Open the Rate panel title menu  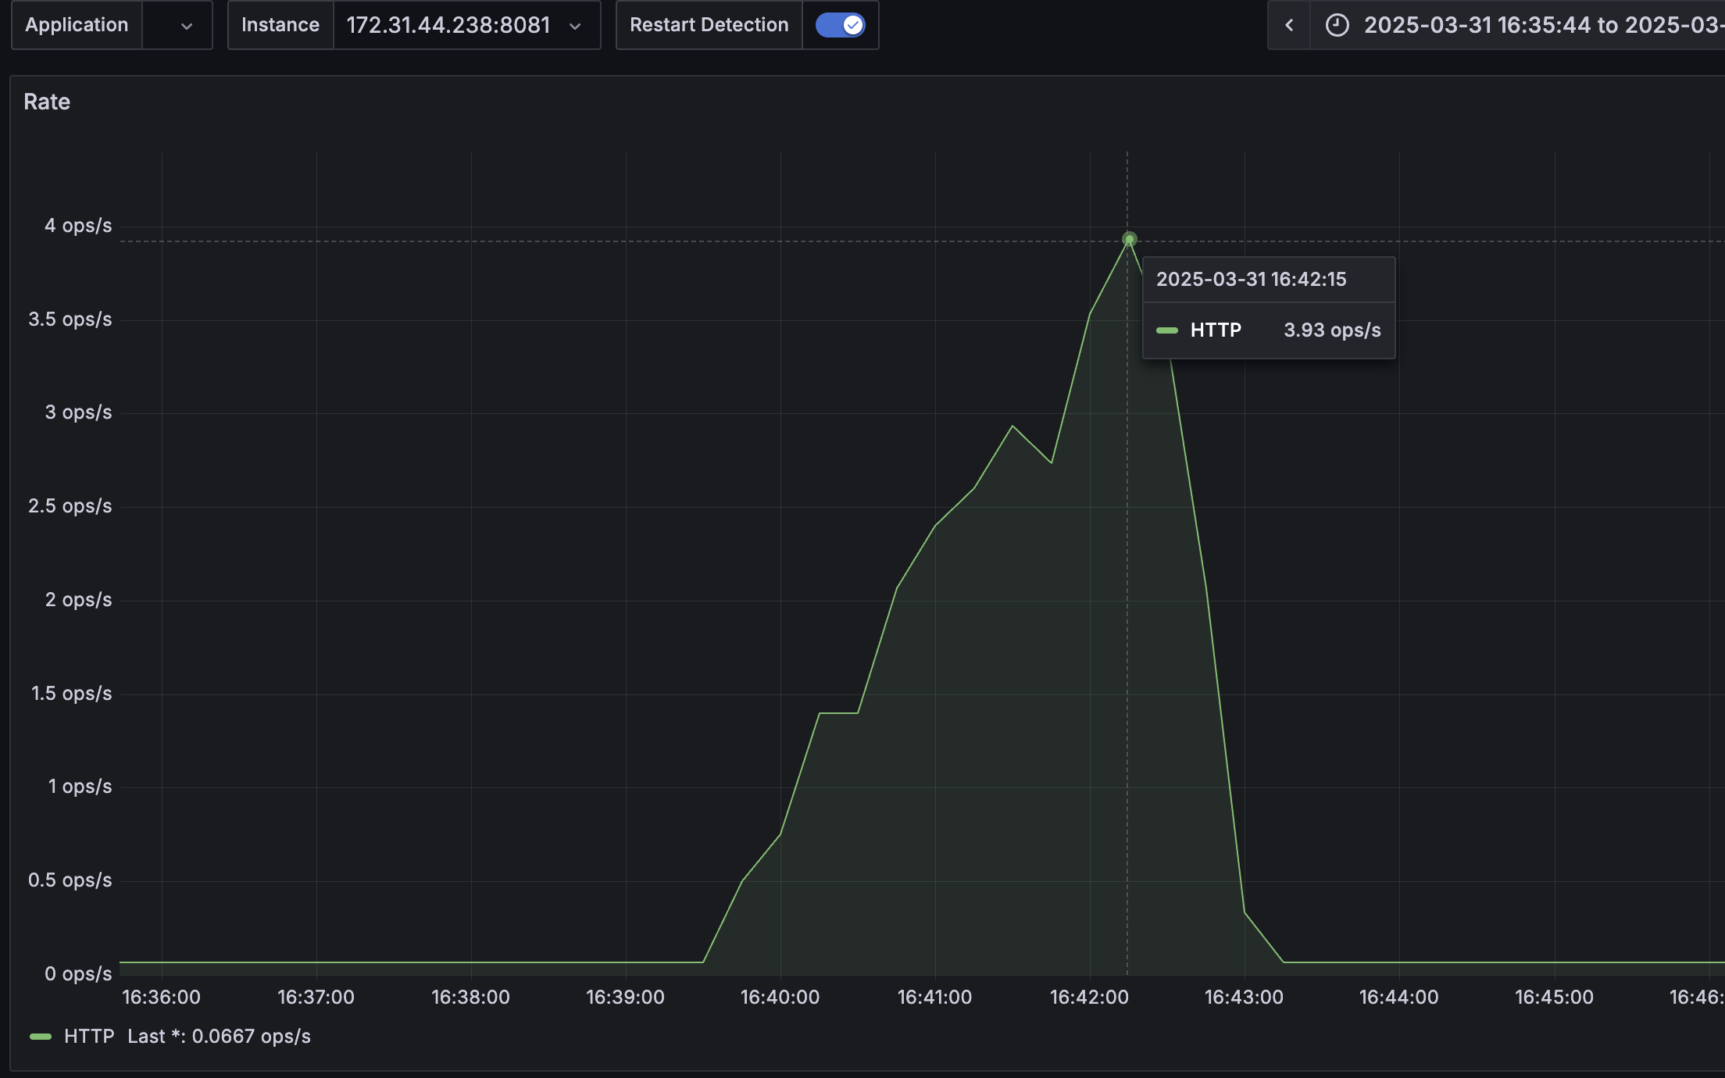tap(47, 102)
